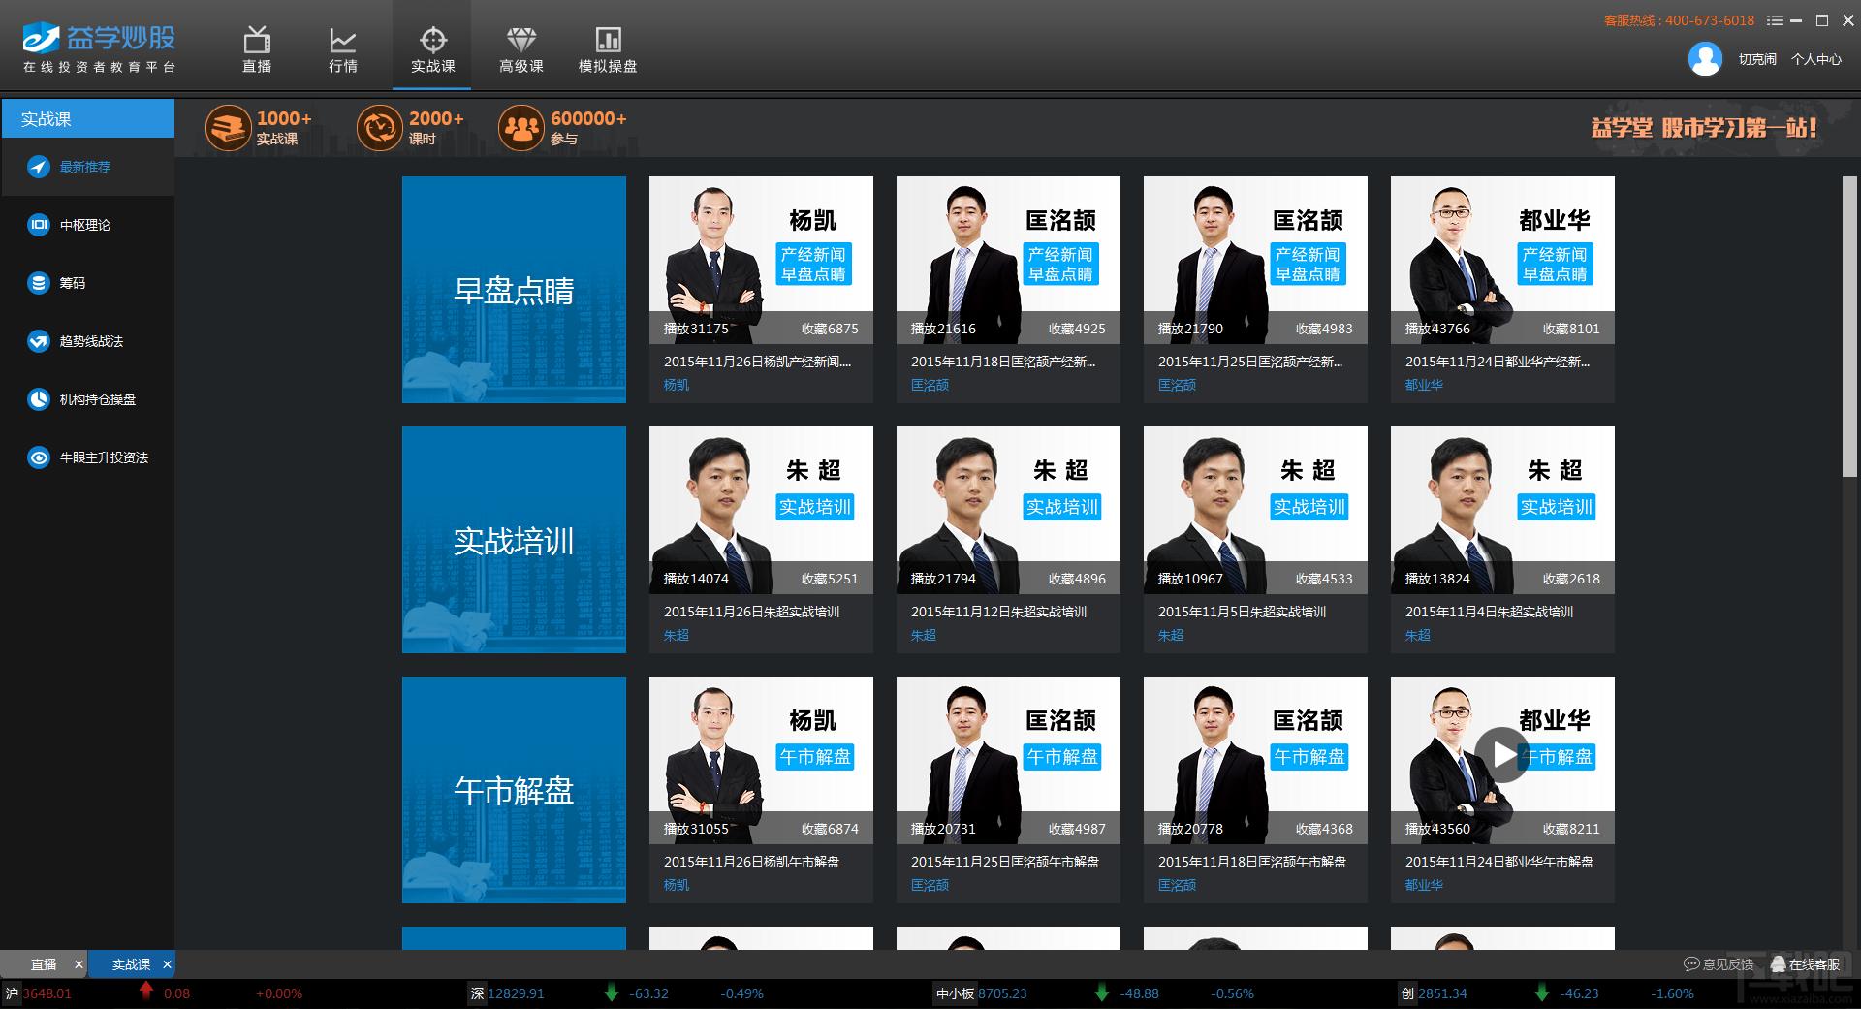Image resolution: width=1861 pixels, height=1009 pixels.
Task: Select the 实战课 sidebar header
Action: point(87,118)
